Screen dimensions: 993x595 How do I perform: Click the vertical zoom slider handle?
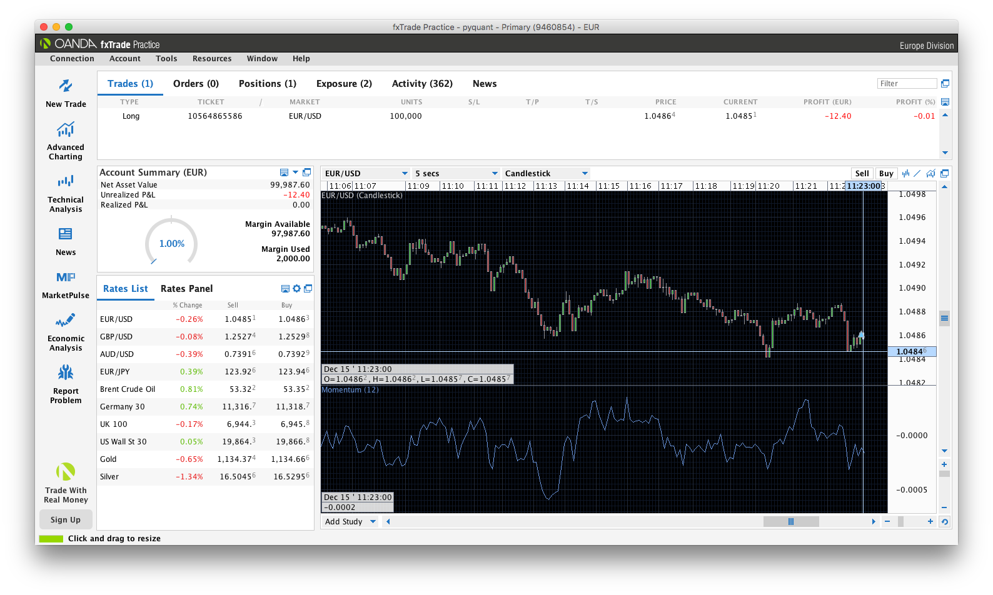pos(944,474)
